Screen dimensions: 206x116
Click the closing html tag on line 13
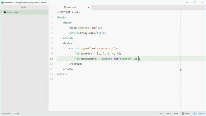coord(62,74)
